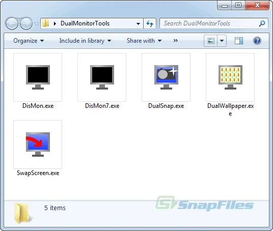Click the DualSnap.exe file name

click(166, 106)
